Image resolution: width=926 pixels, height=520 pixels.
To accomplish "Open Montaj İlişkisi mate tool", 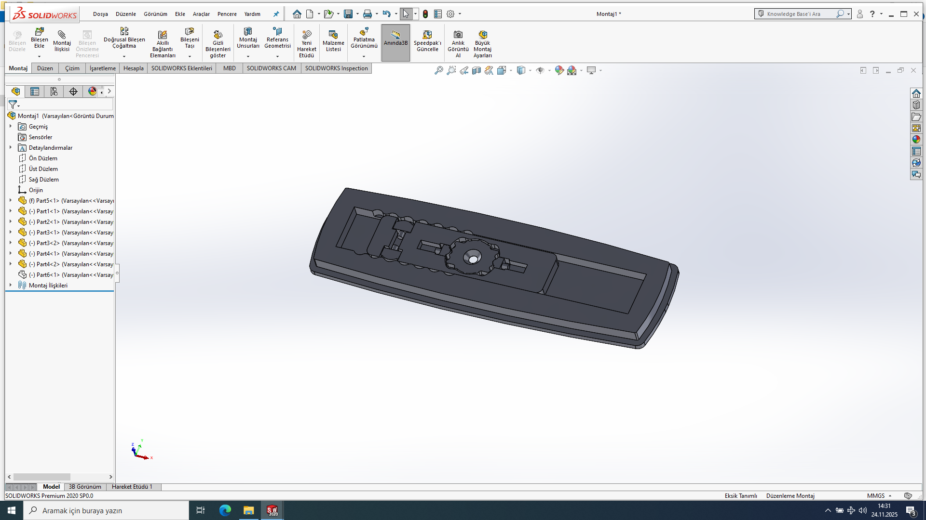I will pyautogui.click(x=62, y=35).
